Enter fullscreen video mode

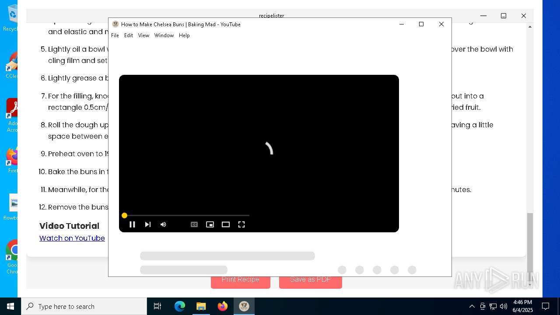[241, 224]
